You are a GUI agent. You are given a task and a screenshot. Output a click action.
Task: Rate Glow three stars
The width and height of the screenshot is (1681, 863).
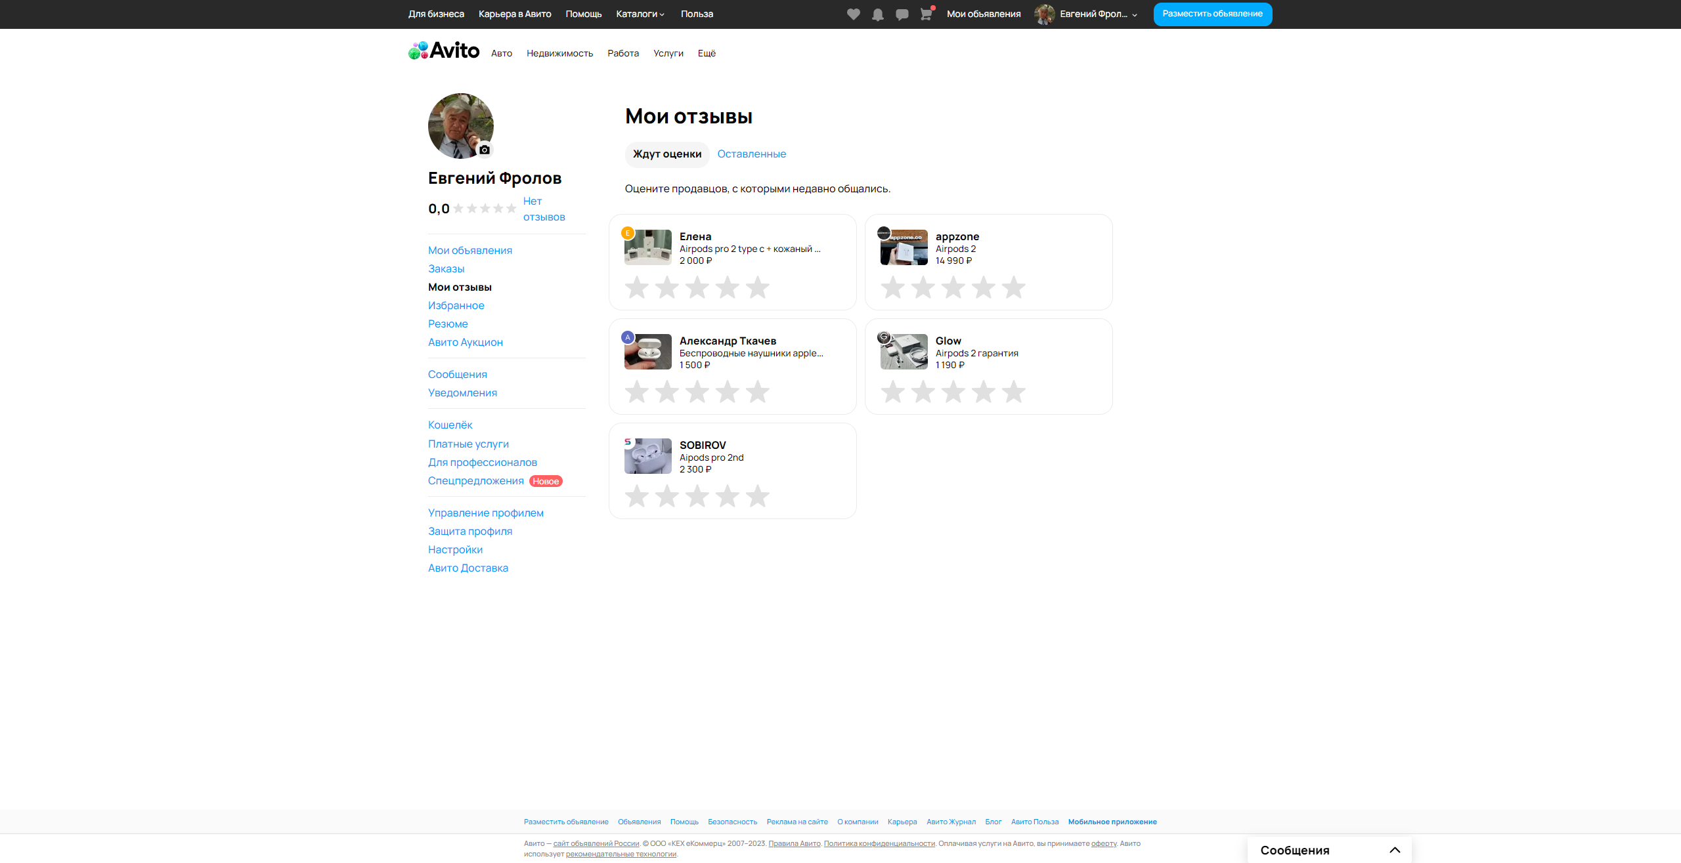click(953, 392)
